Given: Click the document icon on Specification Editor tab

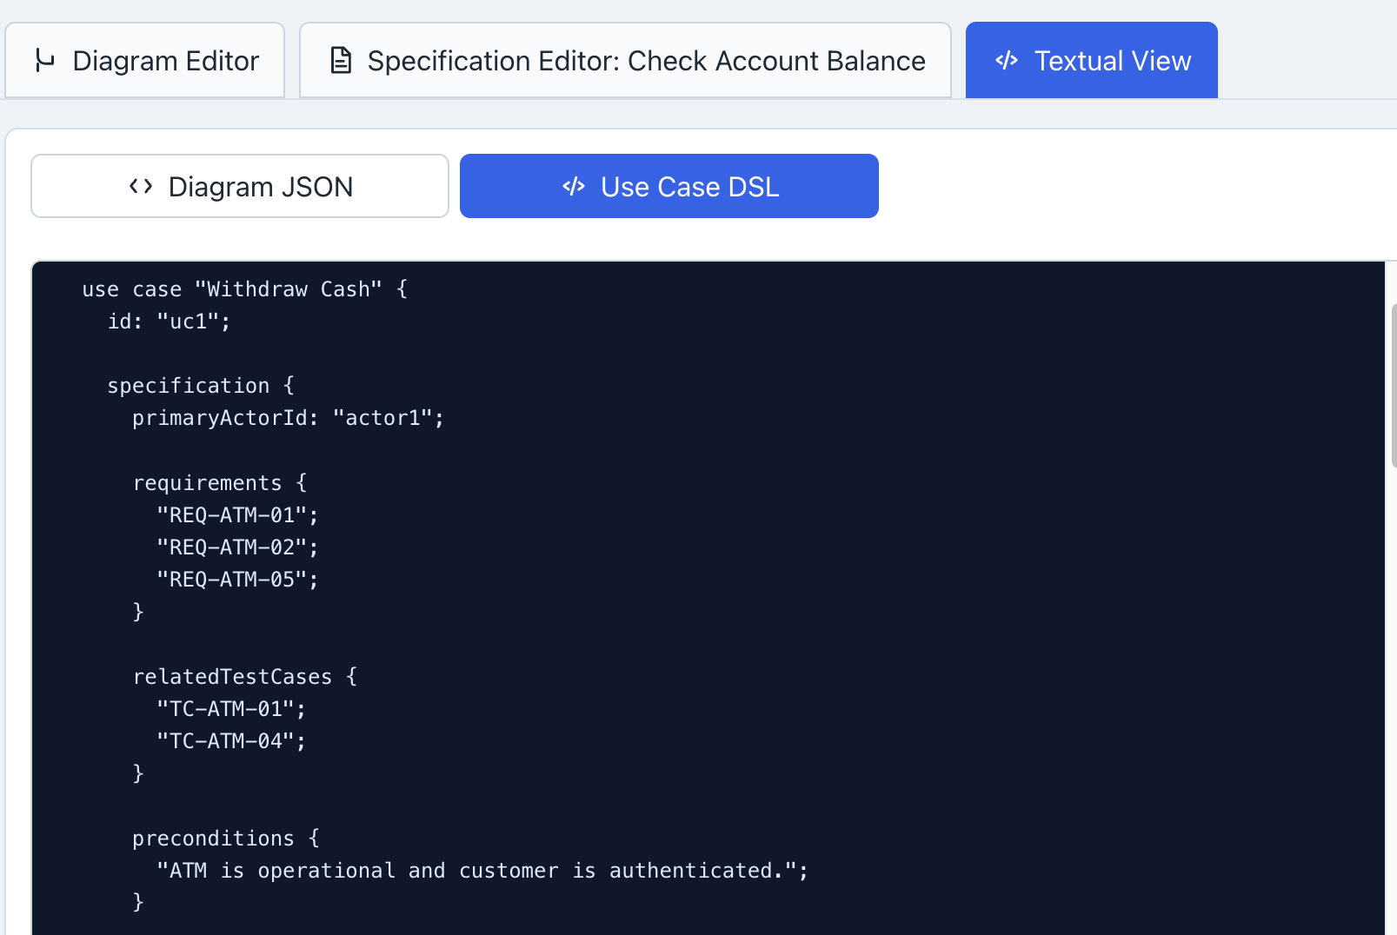Looking at the screenshot, I should coord(341,61).
